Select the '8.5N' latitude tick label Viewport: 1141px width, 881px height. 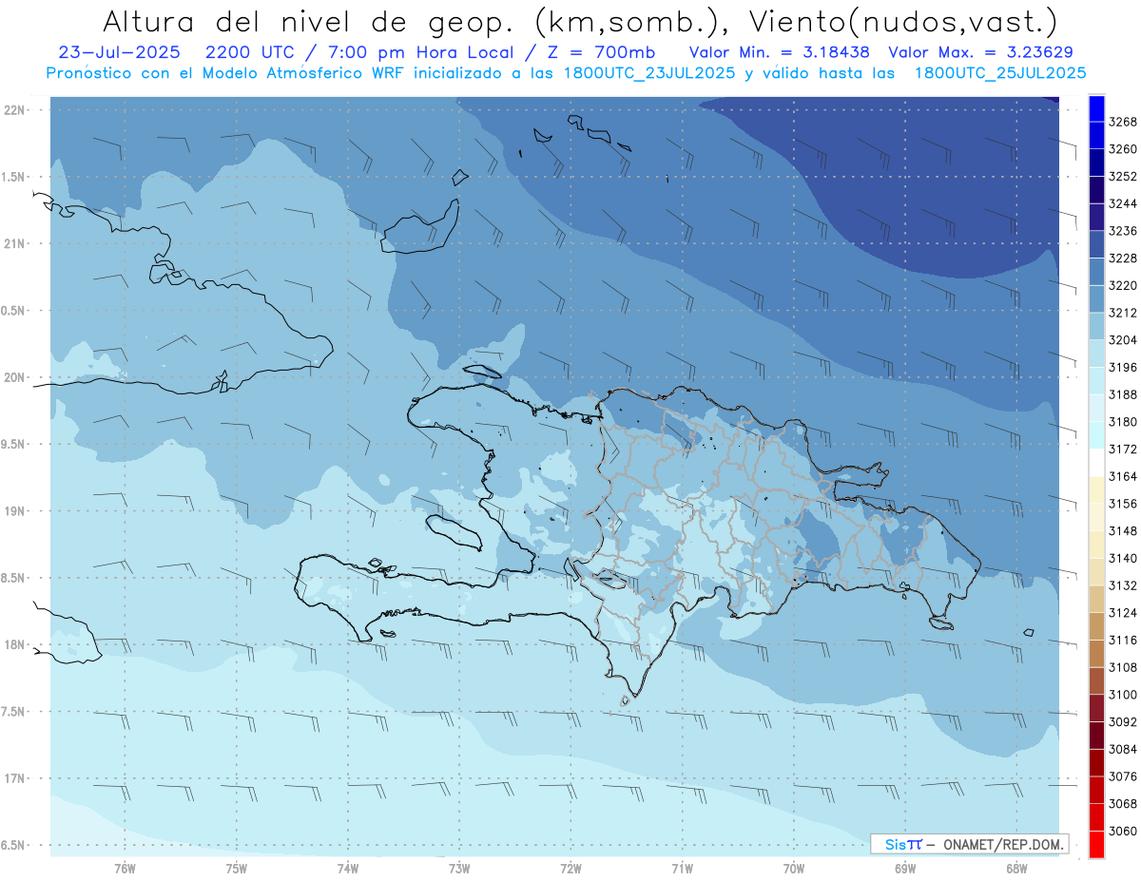[14, 578]
